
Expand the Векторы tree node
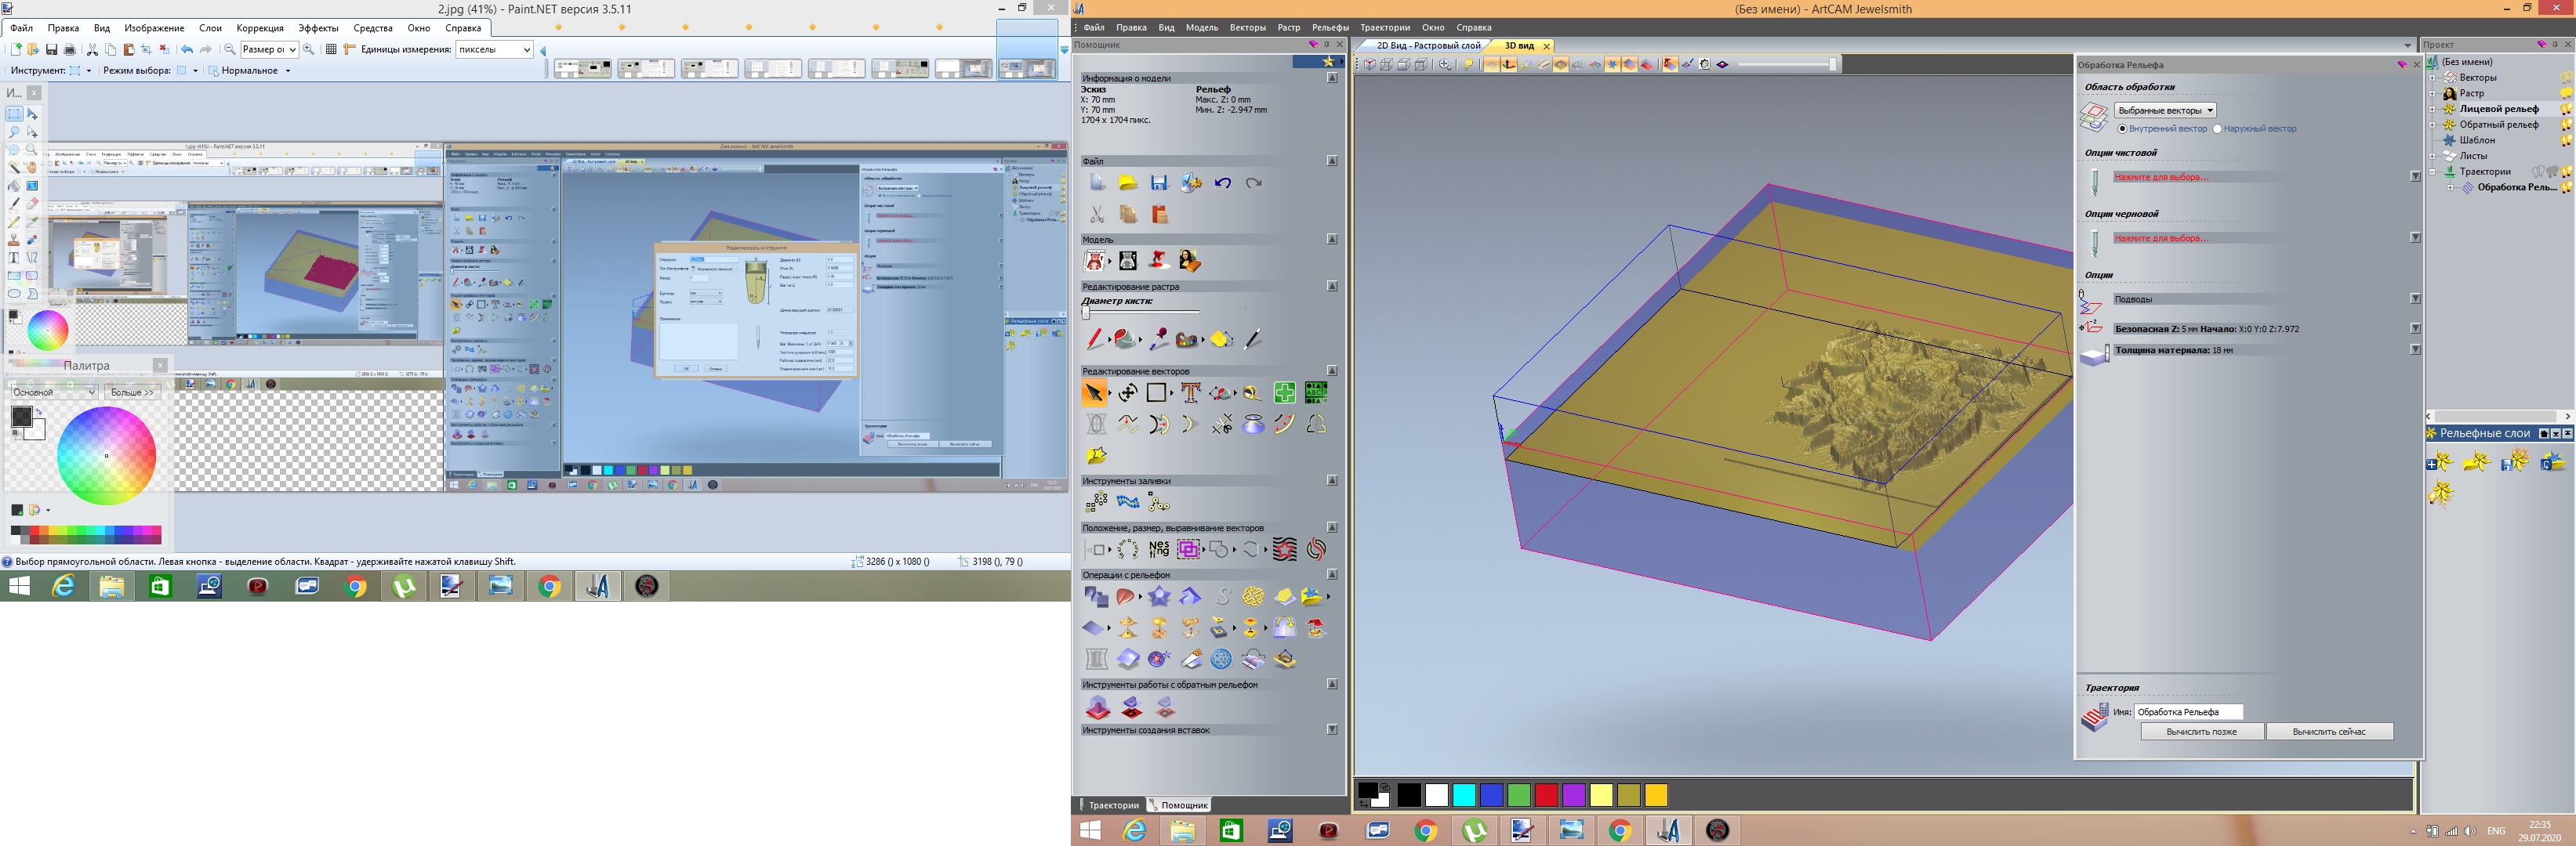click(2433, 78)
